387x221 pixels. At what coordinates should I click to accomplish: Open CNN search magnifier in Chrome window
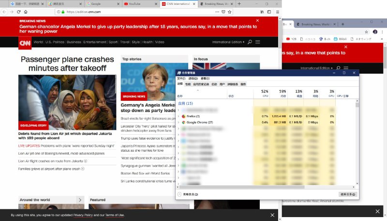point(338,68)
